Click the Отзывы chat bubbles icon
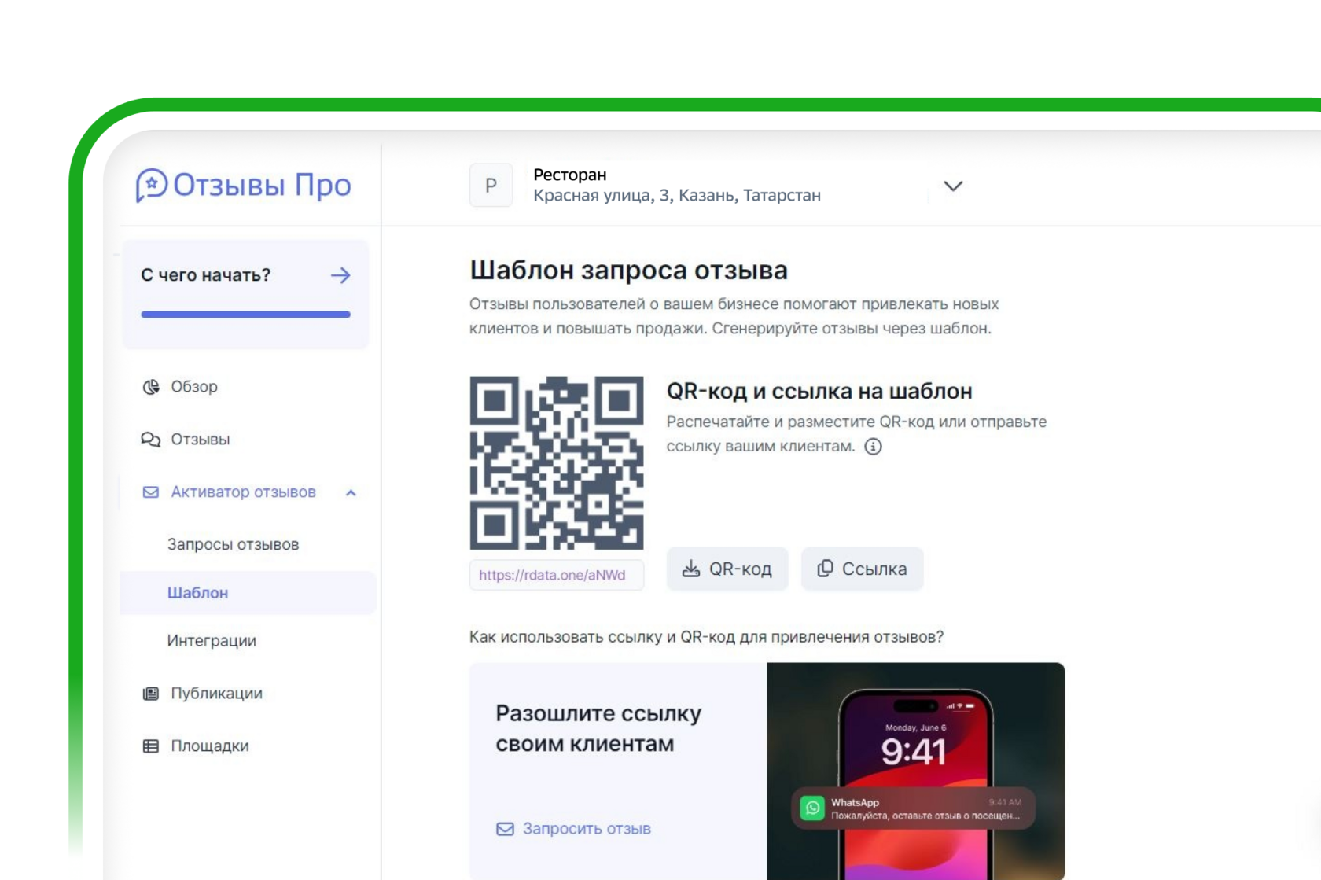The image size is (1321, 880). (151, 440)
